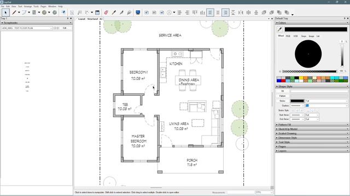Open the Circle tool dropdown arrow
350x196 pixels.
(49, 13)
